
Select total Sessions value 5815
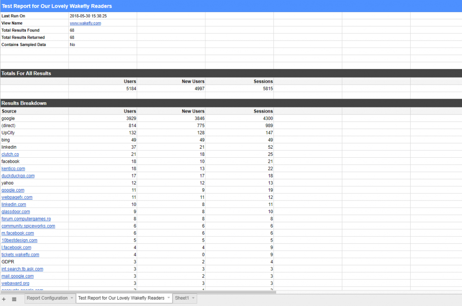tap(240, 89)
